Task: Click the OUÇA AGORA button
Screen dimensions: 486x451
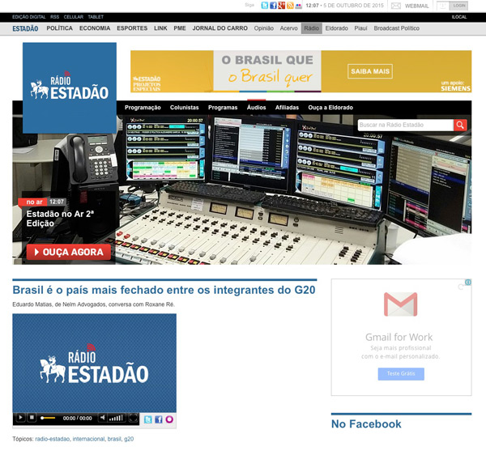Action: tap(69, 252)
